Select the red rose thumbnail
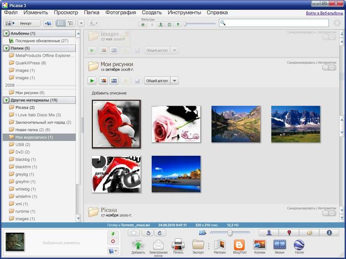346x259 pixels. [116, 124]
